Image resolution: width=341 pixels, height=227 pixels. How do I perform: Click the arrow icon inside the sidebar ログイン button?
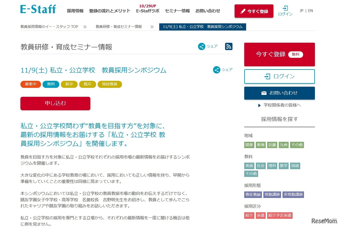click(267, 76)
